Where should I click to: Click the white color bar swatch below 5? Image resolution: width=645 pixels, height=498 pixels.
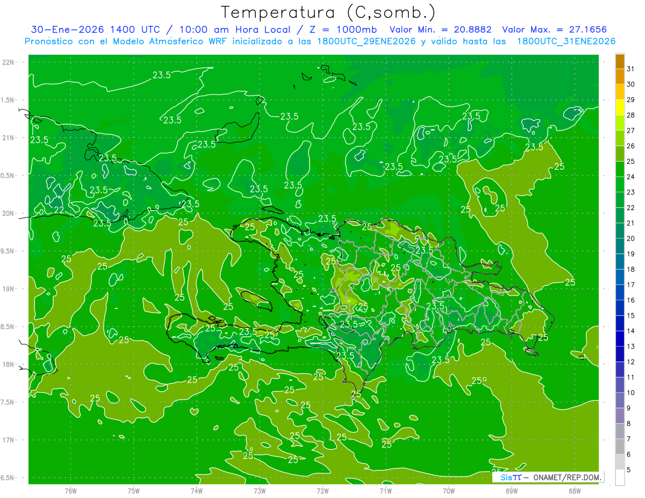point(620,478)
